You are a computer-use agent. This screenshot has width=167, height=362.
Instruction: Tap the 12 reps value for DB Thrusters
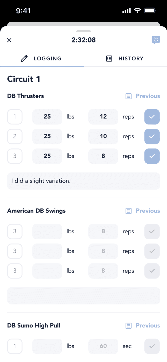pyautogui.click(x=103, y=117)
